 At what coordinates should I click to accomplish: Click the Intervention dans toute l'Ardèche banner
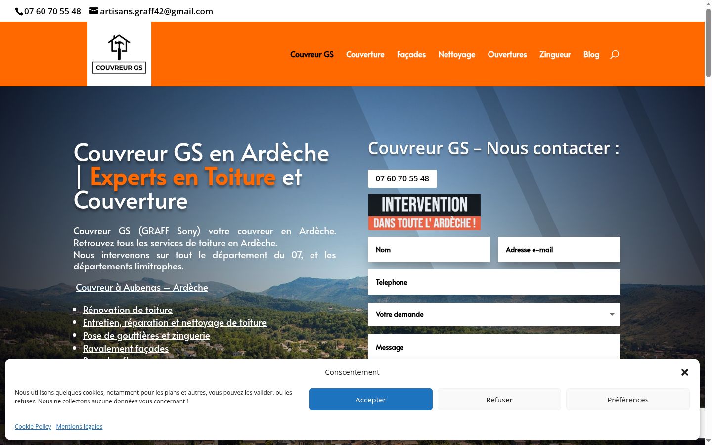[424, 212]
